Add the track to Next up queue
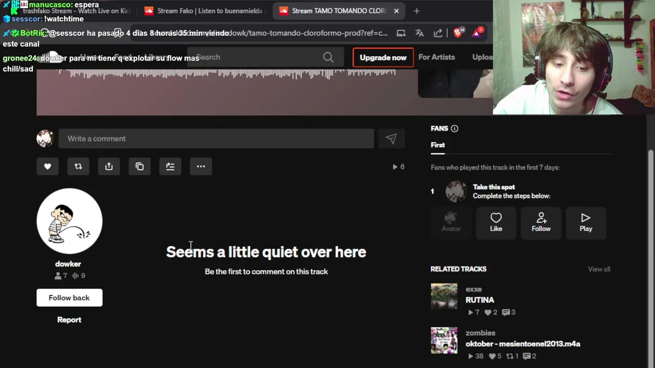Viewport: 655px width, 368px height. (x=170, y=166)
